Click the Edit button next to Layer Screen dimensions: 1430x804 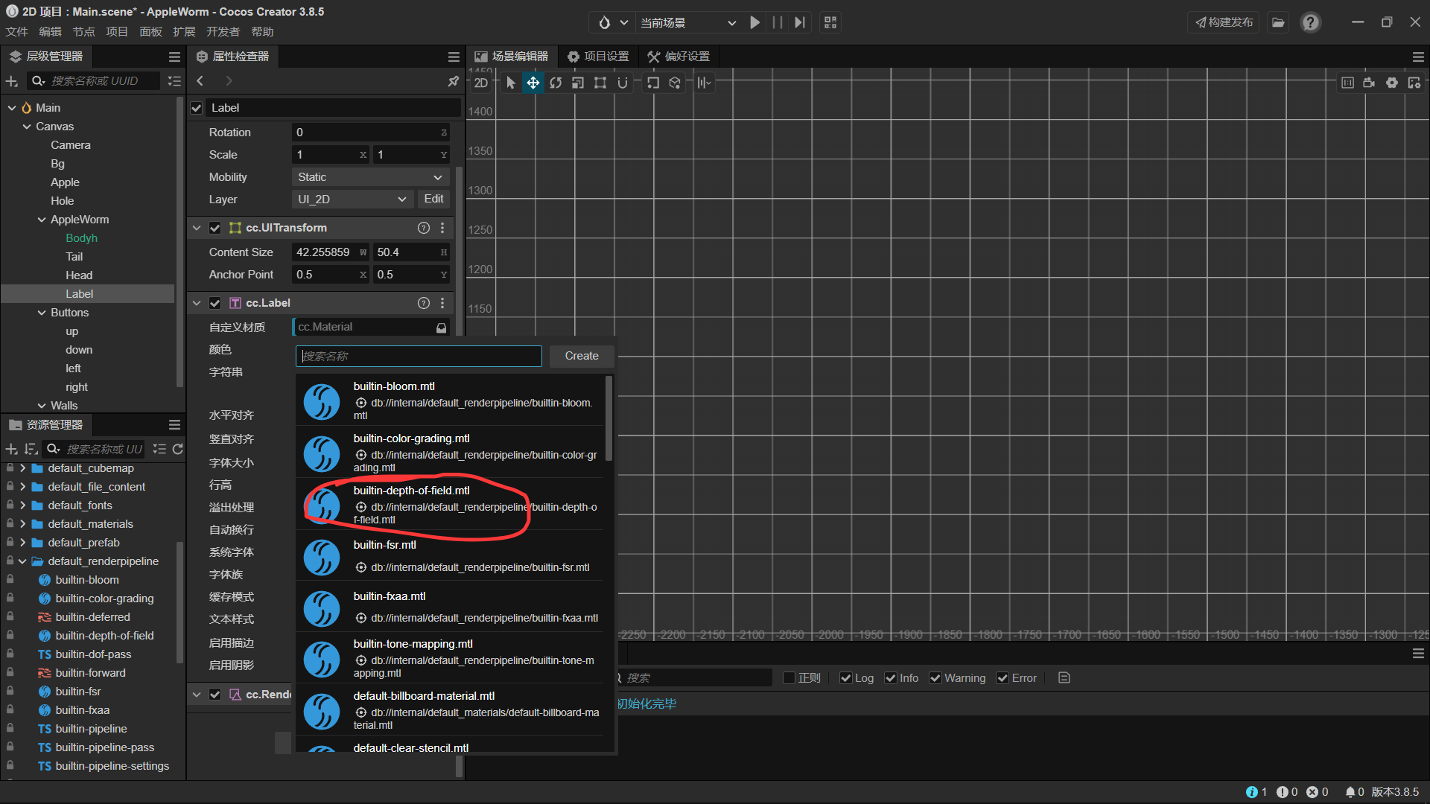click(433, 199)
